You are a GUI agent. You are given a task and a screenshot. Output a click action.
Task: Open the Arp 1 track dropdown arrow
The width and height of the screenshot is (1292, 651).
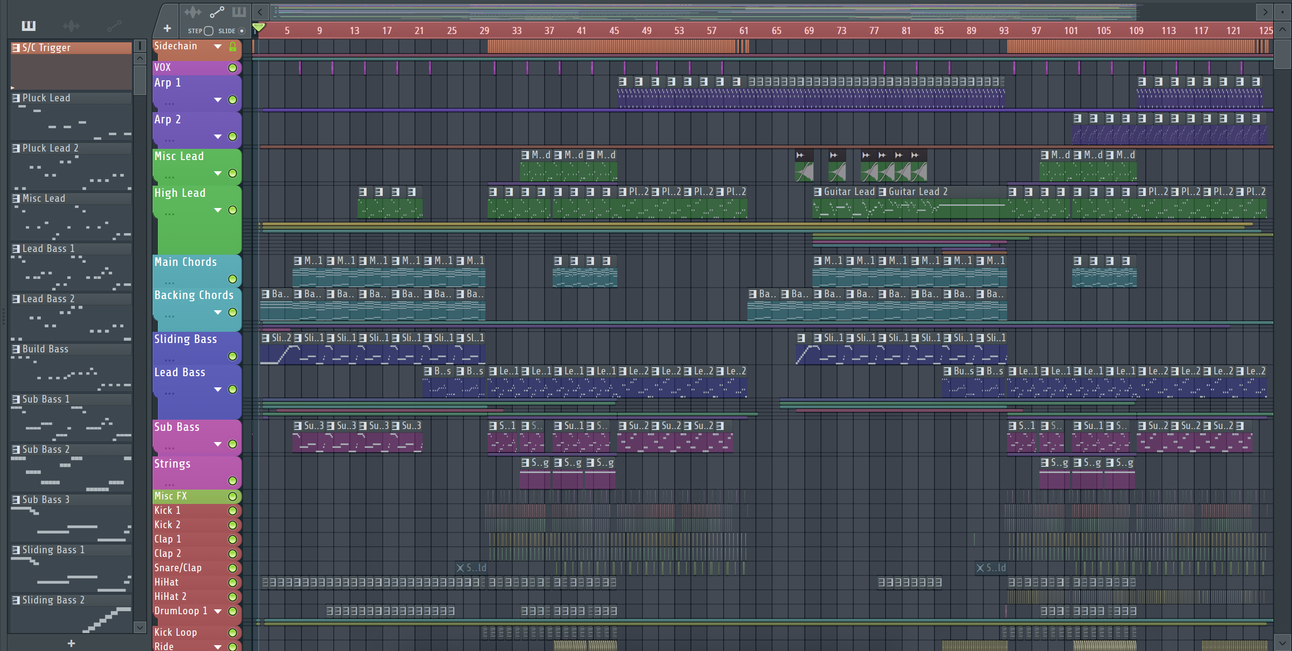click(218, 100)
